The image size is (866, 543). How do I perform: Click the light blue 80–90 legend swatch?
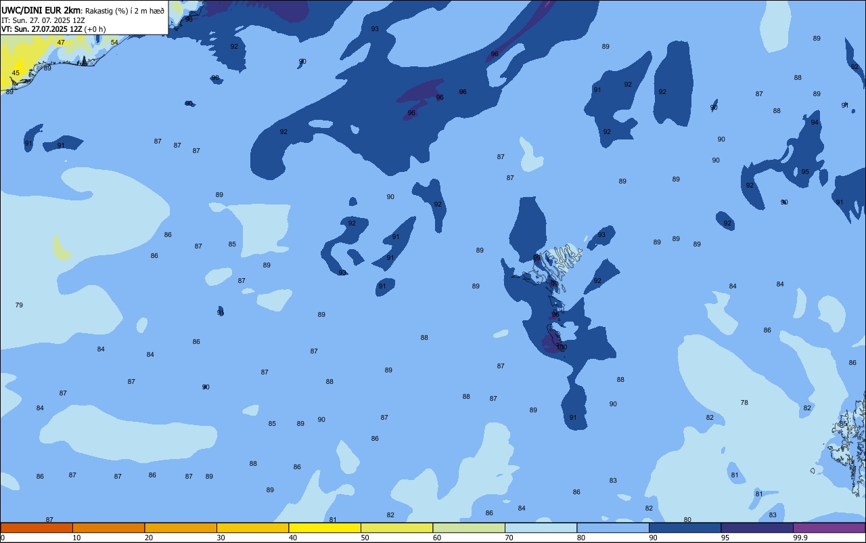tap(613, 527)
